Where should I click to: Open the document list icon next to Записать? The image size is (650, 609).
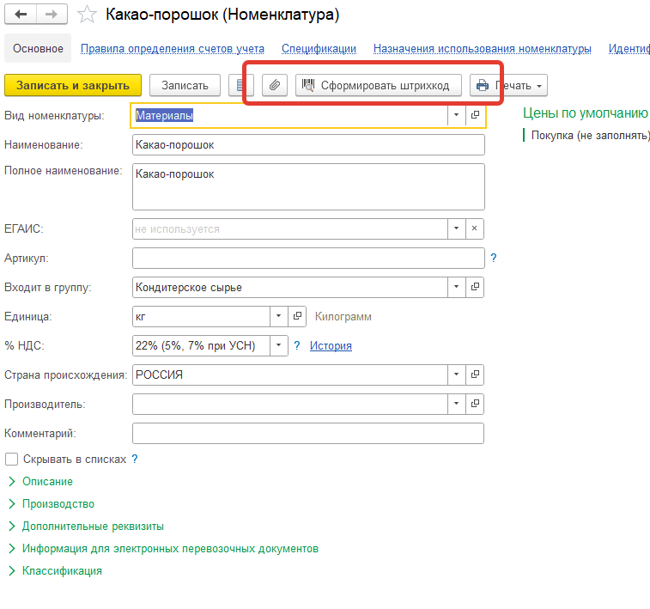click(x=240, y=85)
